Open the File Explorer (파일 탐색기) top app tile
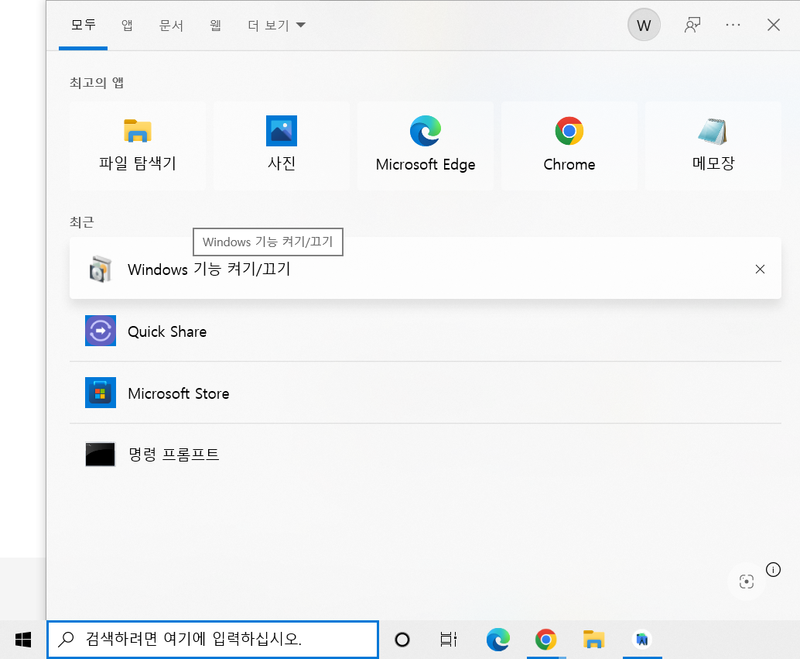The image size is (800, 659). (x=138, y=146)
